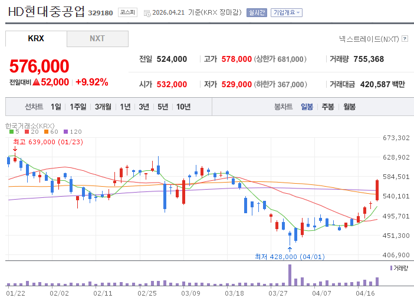Click the orange 60-day moving average swatch

pos(46,131)
